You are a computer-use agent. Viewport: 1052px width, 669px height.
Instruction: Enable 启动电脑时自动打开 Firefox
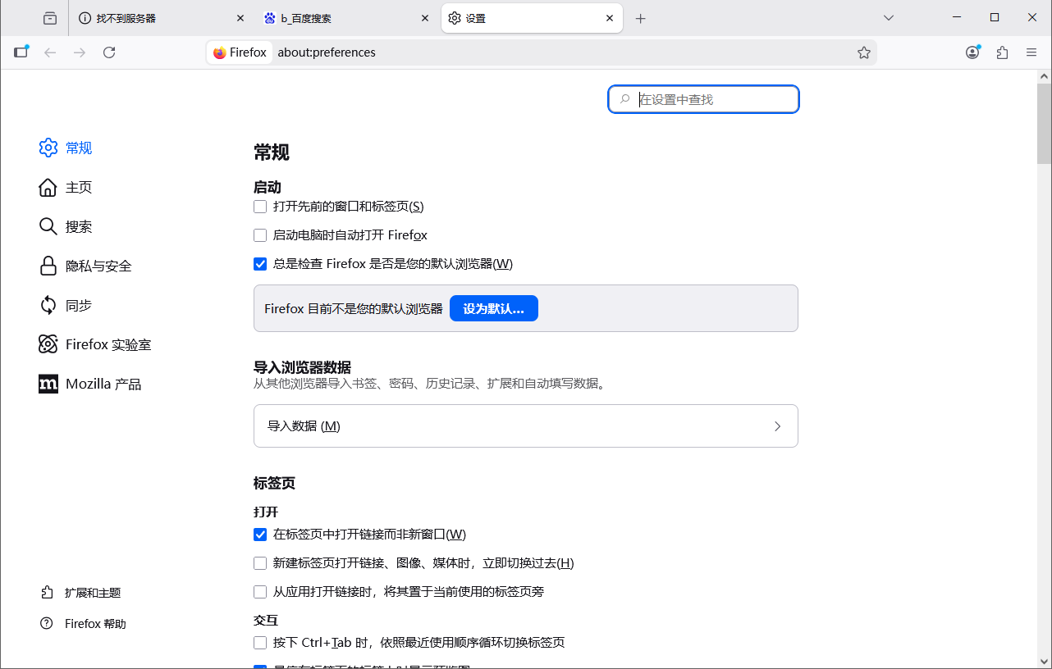(260, 235)
